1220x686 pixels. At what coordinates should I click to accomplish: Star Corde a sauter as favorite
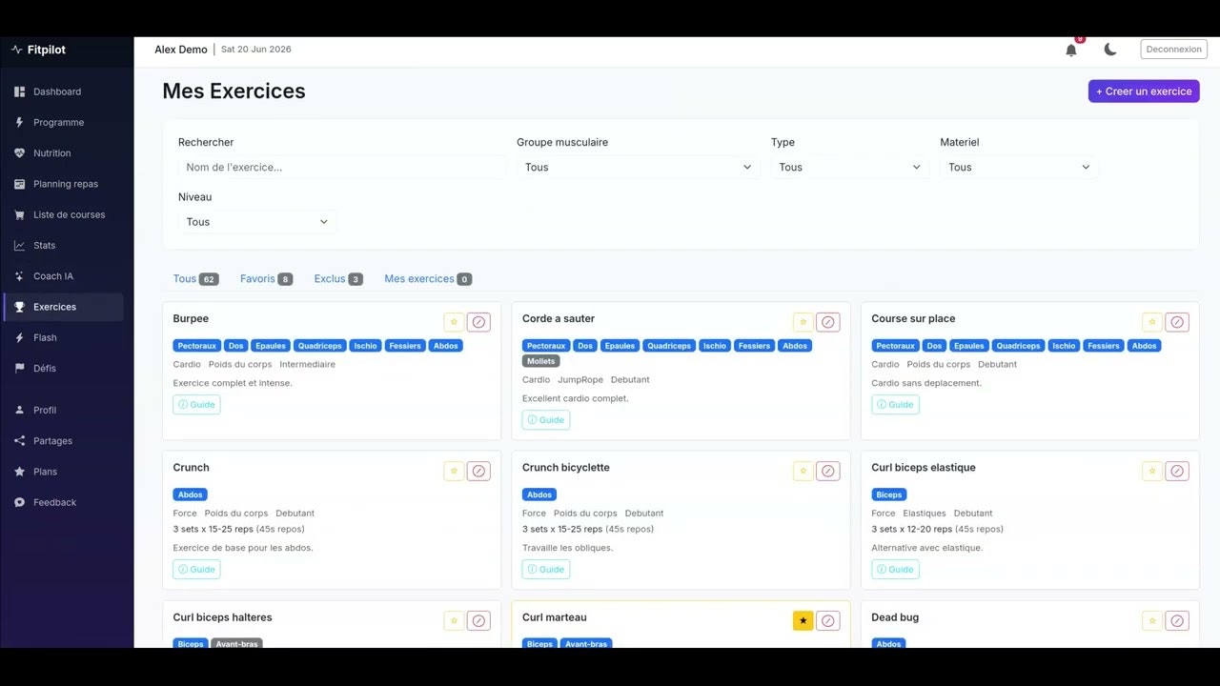point(803,322)
